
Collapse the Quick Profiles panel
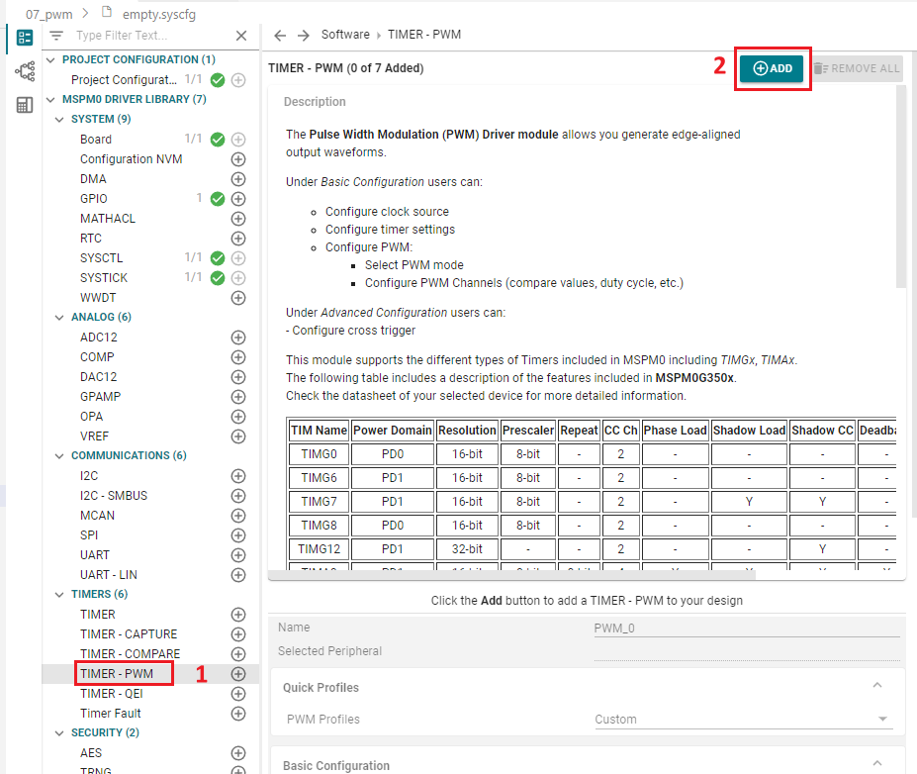[x=877, y=685]
